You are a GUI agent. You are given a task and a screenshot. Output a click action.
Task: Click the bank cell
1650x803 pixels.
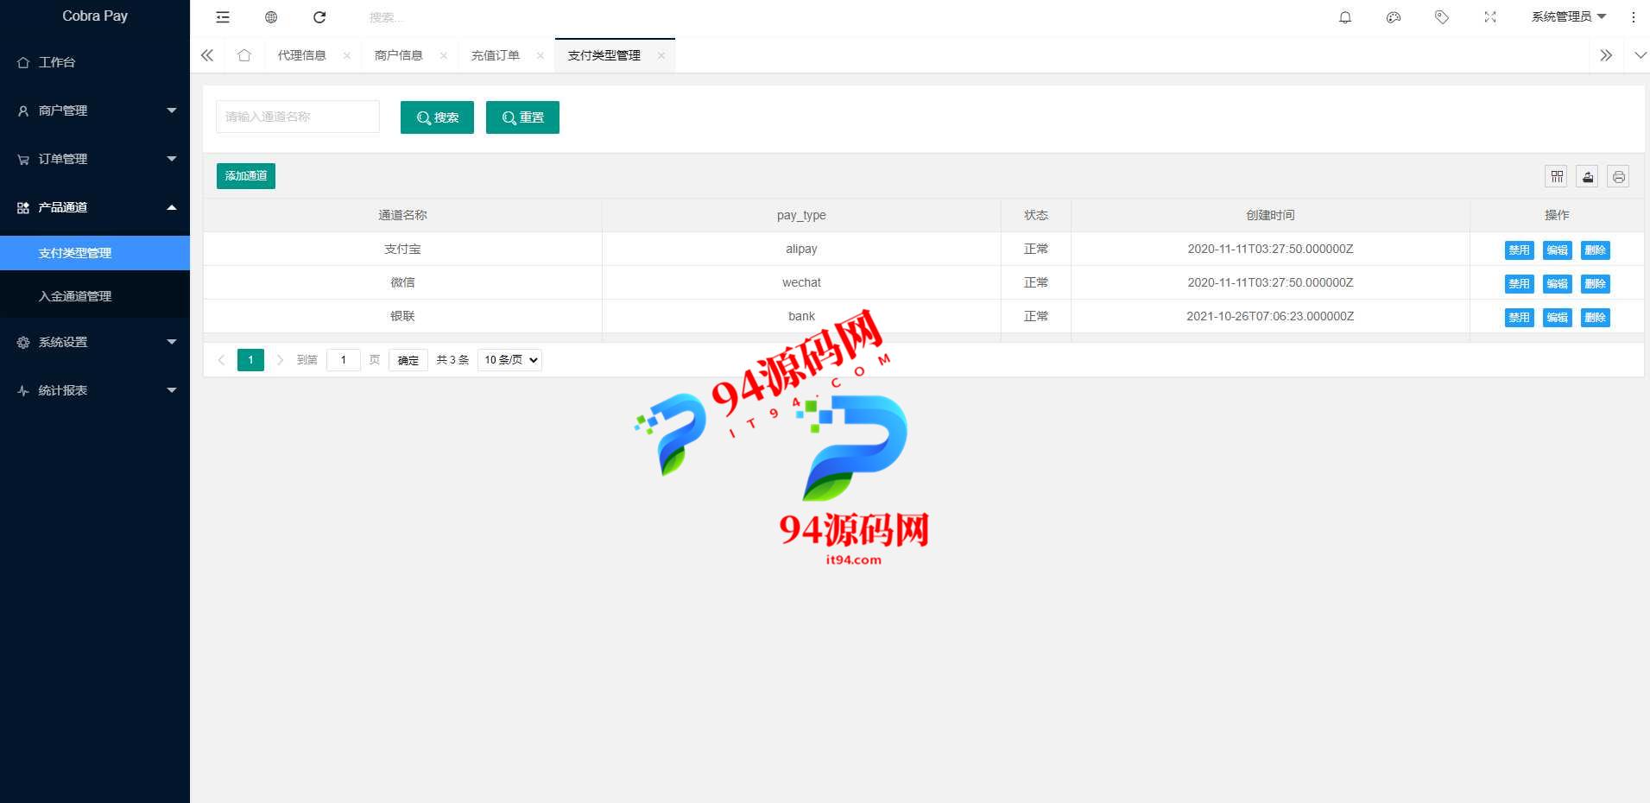pyautogui.click(x=801, y=316)
